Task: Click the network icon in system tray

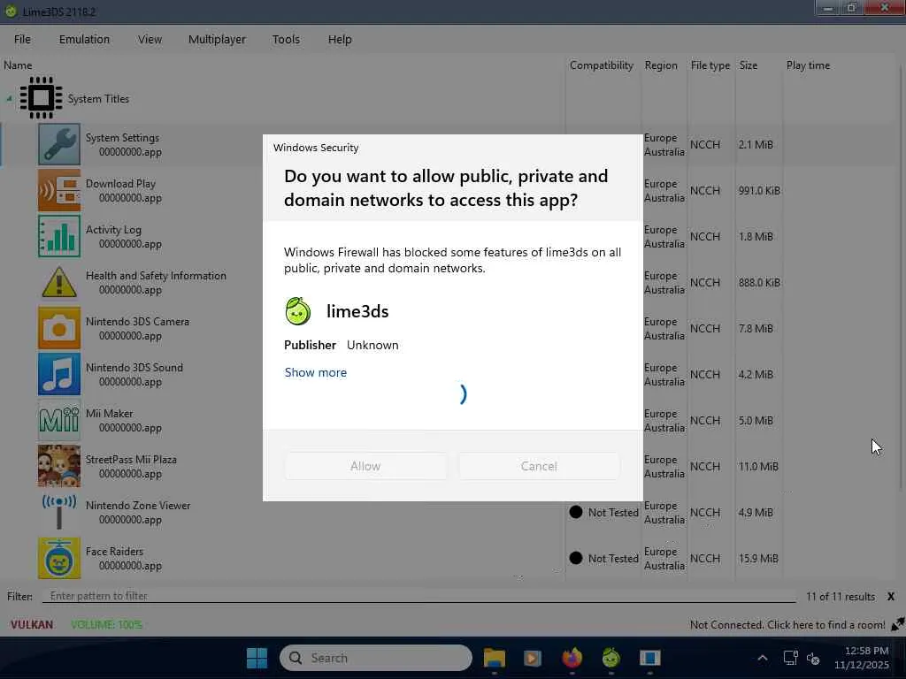Action: 790,658
